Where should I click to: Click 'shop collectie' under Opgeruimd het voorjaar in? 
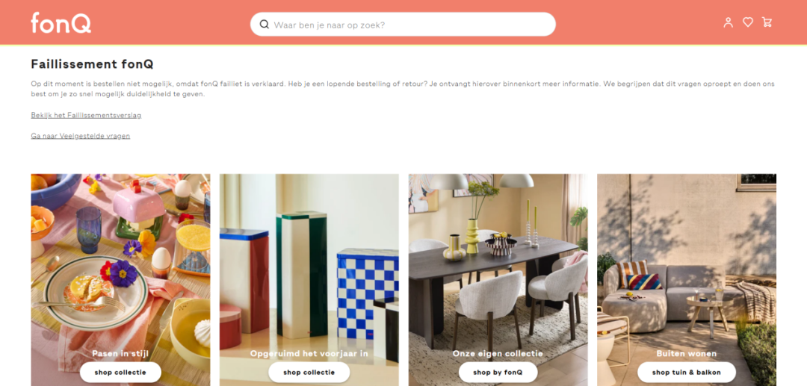[x=309, y=372]
